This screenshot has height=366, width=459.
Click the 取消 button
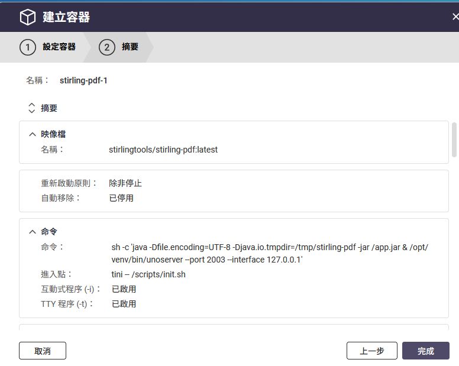(x=43, y=351)
